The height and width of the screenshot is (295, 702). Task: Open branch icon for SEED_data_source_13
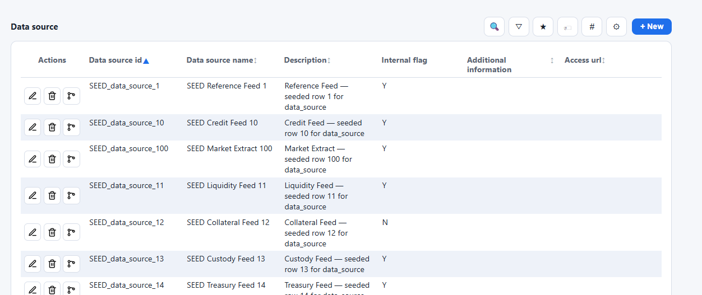click(71, 263)
